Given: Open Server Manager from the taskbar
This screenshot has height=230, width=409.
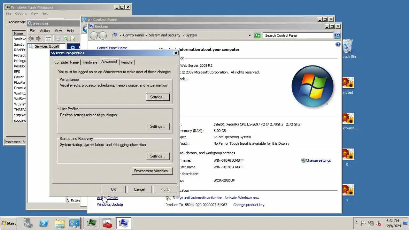Looking at the screenshot, I should click(x=28, y=223).
